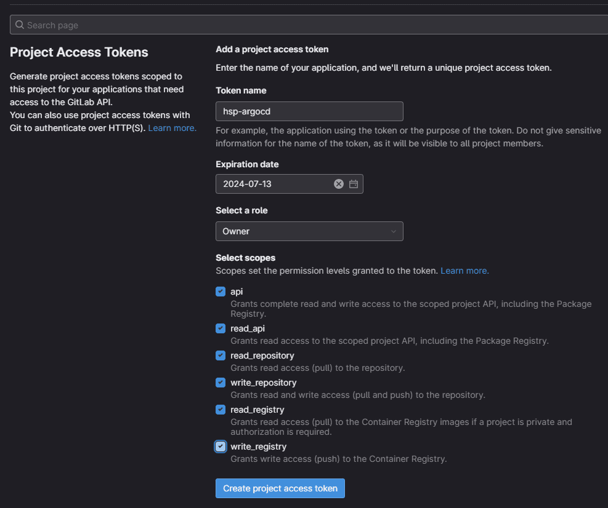Open Learn more link for scopes

[x=464, y=271]
